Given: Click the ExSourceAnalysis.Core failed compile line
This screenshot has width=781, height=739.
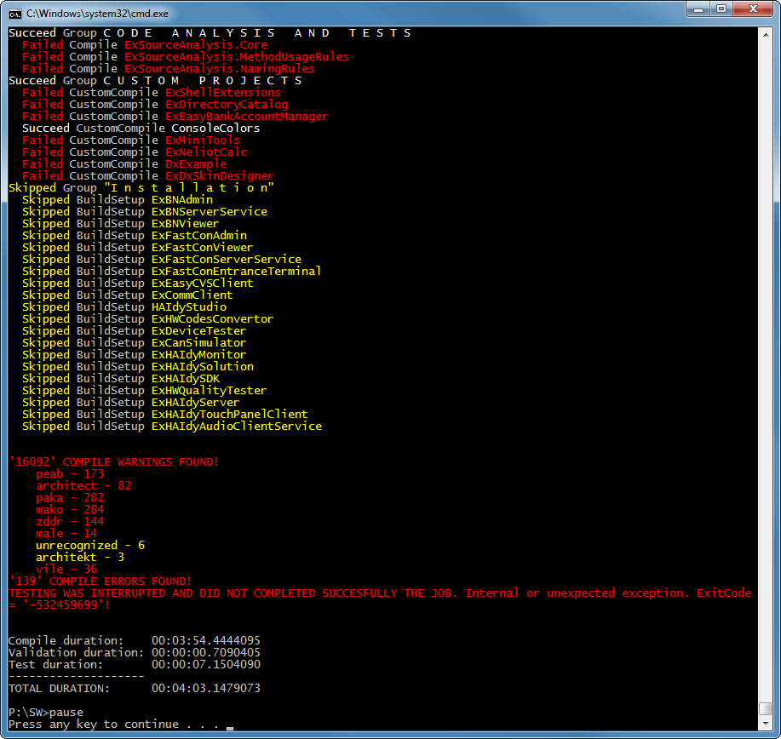Looking at the screenshot, I should pyautogui.click(x=145, y=45).
